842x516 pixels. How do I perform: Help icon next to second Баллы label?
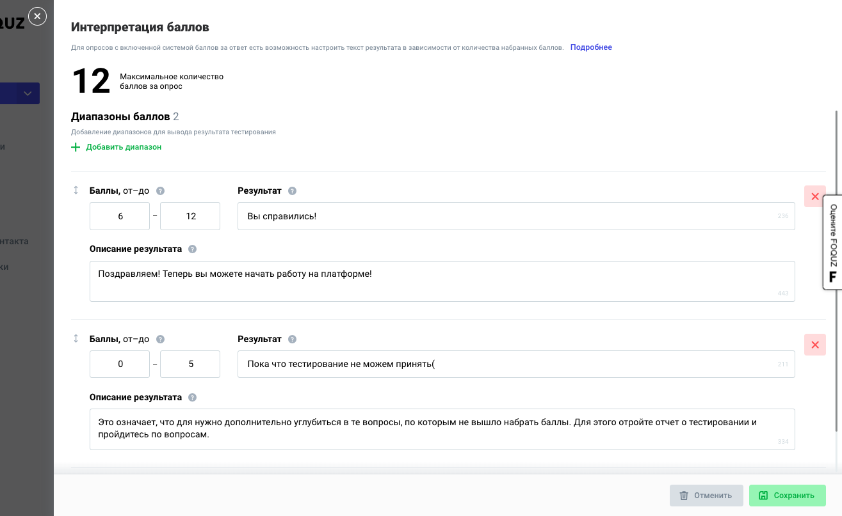tap(161, 339)
